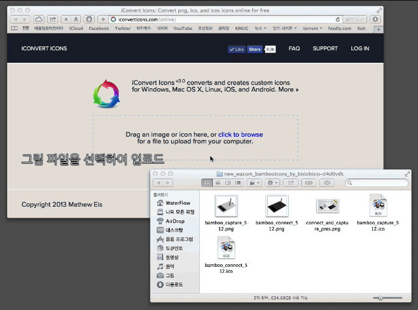Switch Finder to icon view

[x=207, y=183]
